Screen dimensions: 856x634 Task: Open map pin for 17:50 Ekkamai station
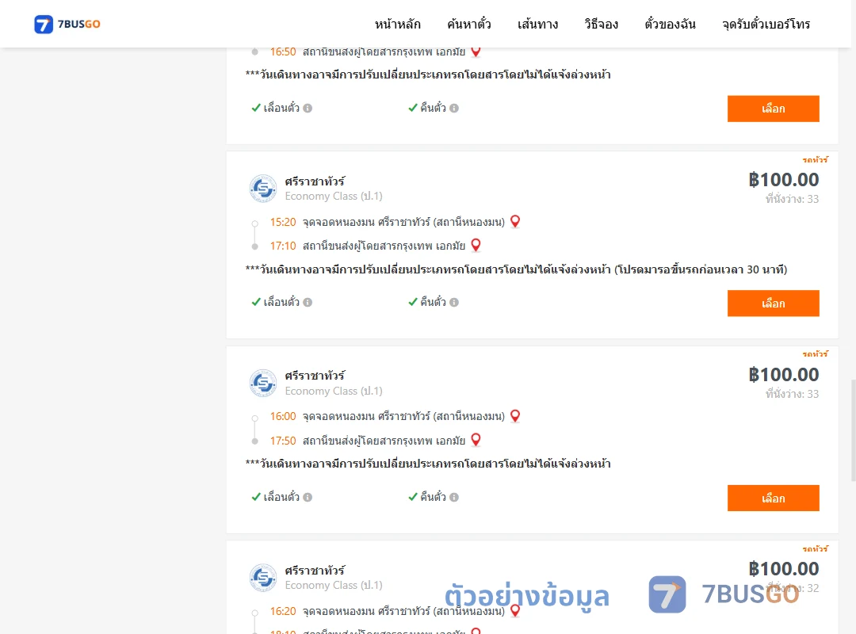pyautogui.click(x=476, y=440)
